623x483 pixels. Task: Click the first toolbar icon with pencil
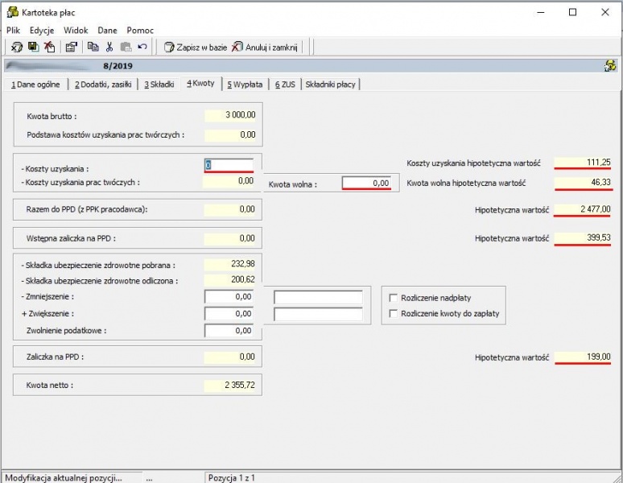(x=17, y=47)
